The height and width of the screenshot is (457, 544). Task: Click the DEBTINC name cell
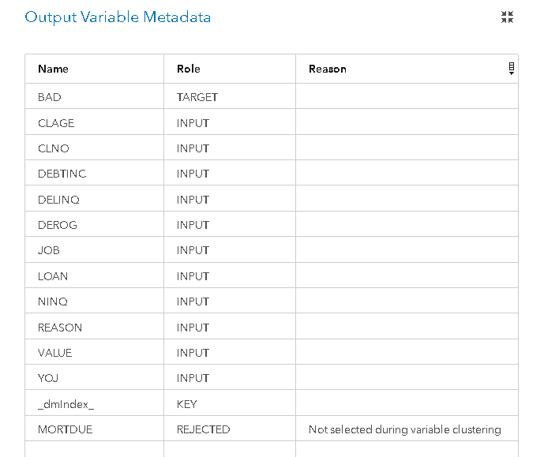[95, 173]
